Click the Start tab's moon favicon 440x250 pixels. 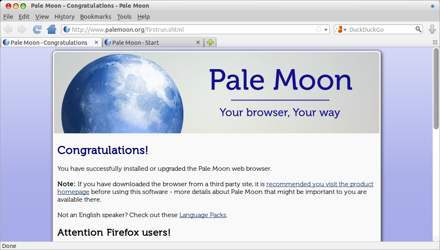click(x=108, y=42)
